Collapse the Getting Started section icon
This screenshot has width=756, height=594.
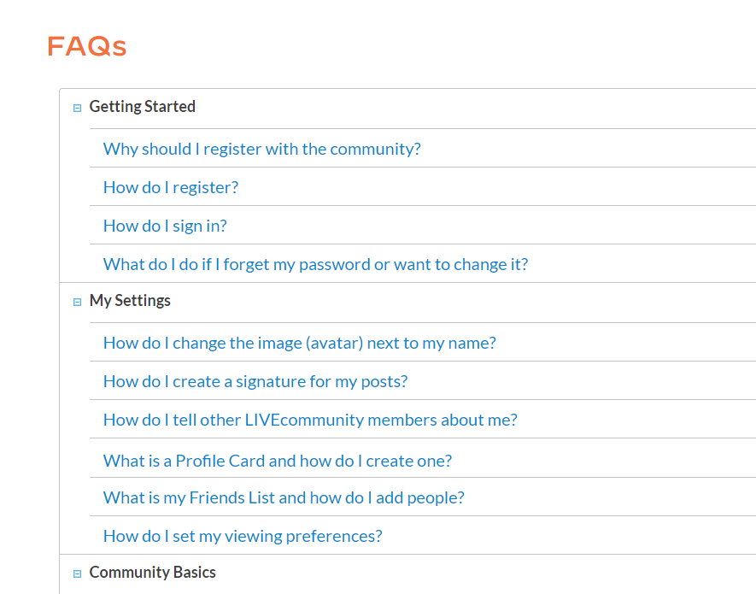coord(77,109)
